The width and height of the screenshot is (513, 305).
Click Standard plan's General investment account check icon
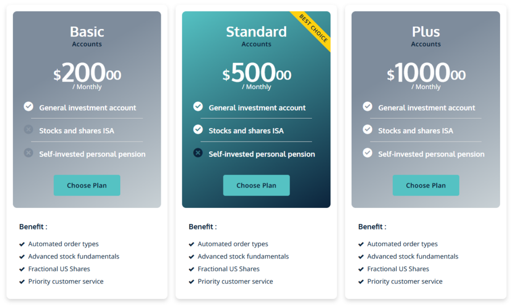(x=198, y=106)
